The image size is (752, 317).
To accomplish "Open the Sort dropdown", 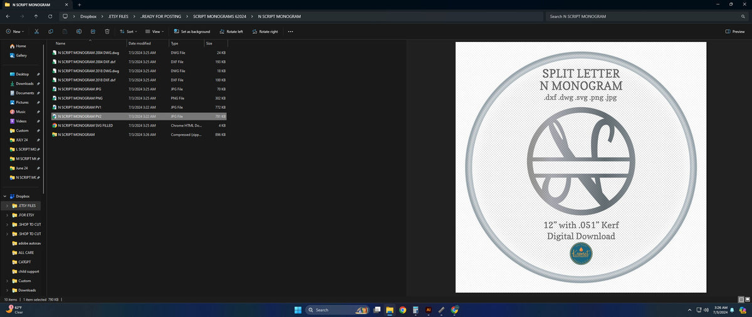I will 128,31.
